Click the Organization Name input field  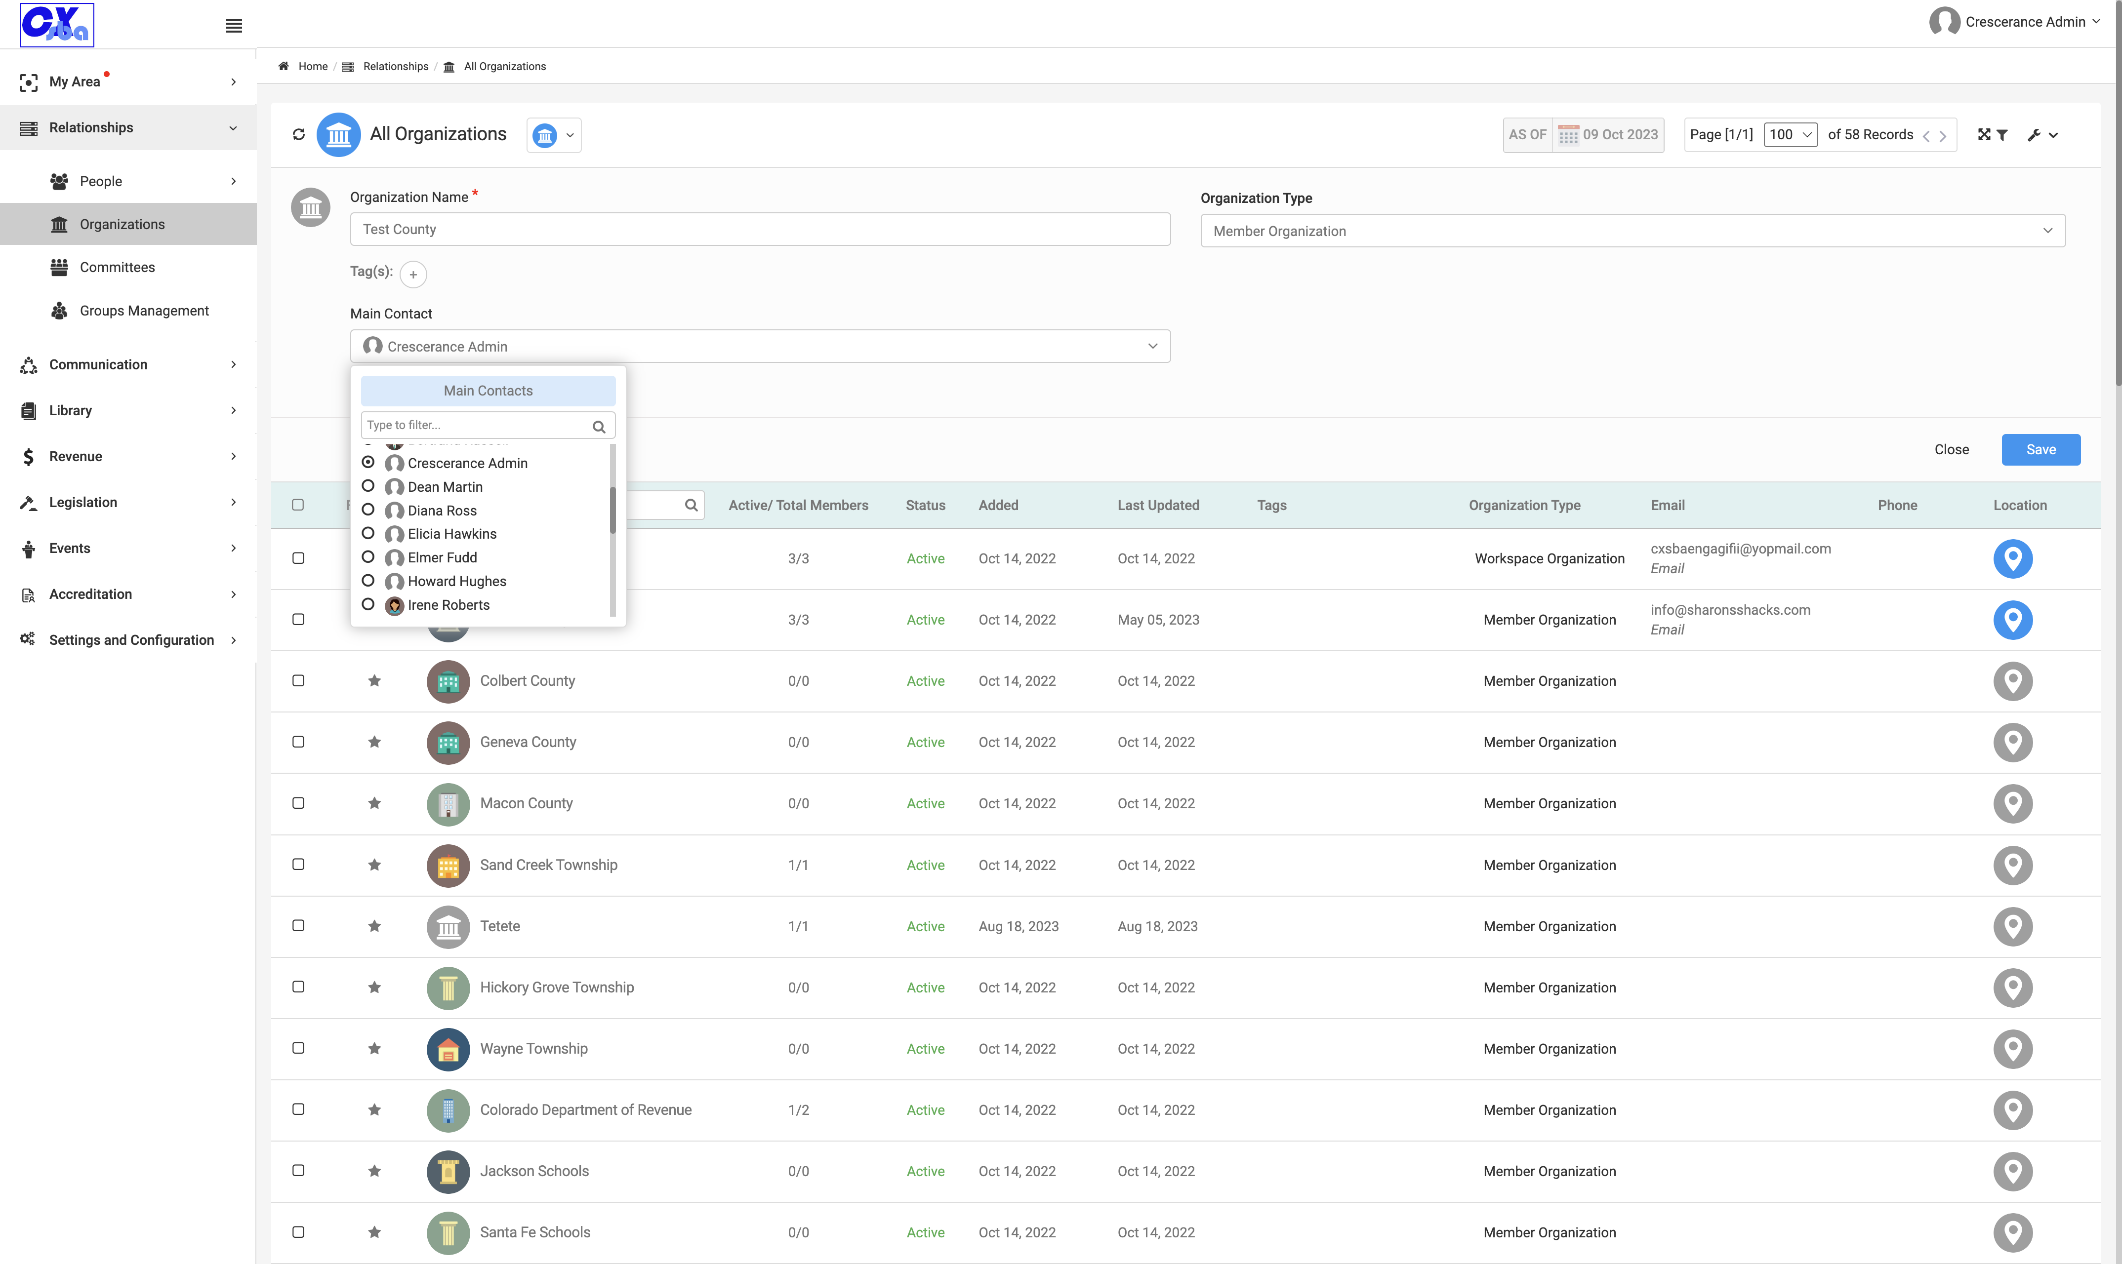coord(760,229)
